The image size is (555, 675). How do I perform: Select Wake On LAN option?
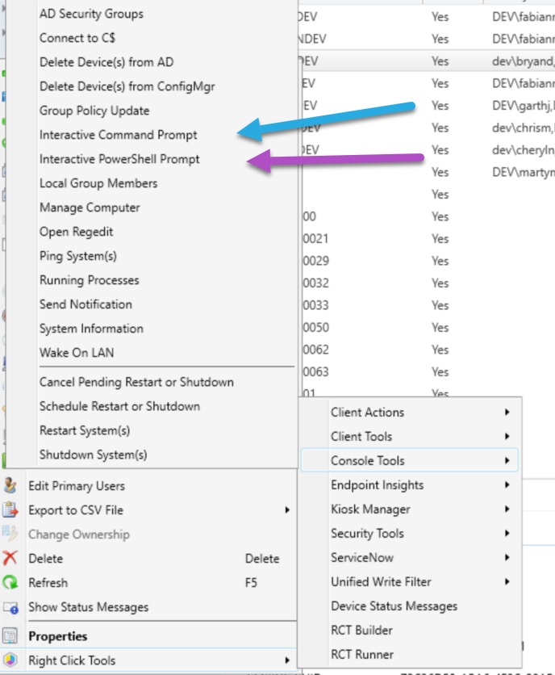(x=76, y=353)
